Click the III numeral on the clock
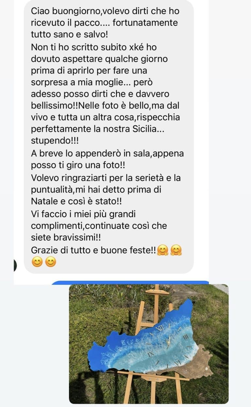 (x=185, y=337)
